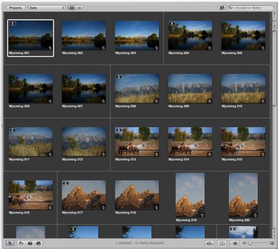Go back to Projects
278x249 pixels.
coord(15,8)
